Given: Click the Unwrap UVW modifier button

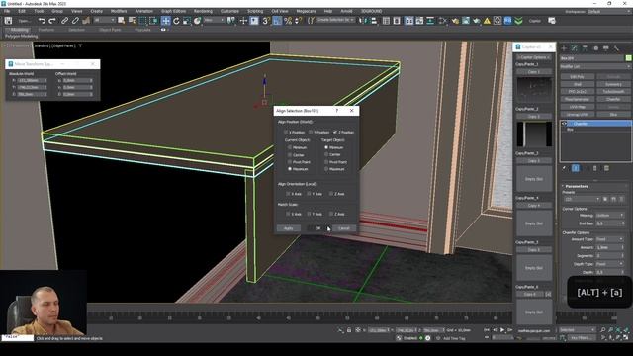Looking at the screenshot, I should coord(577,115).
